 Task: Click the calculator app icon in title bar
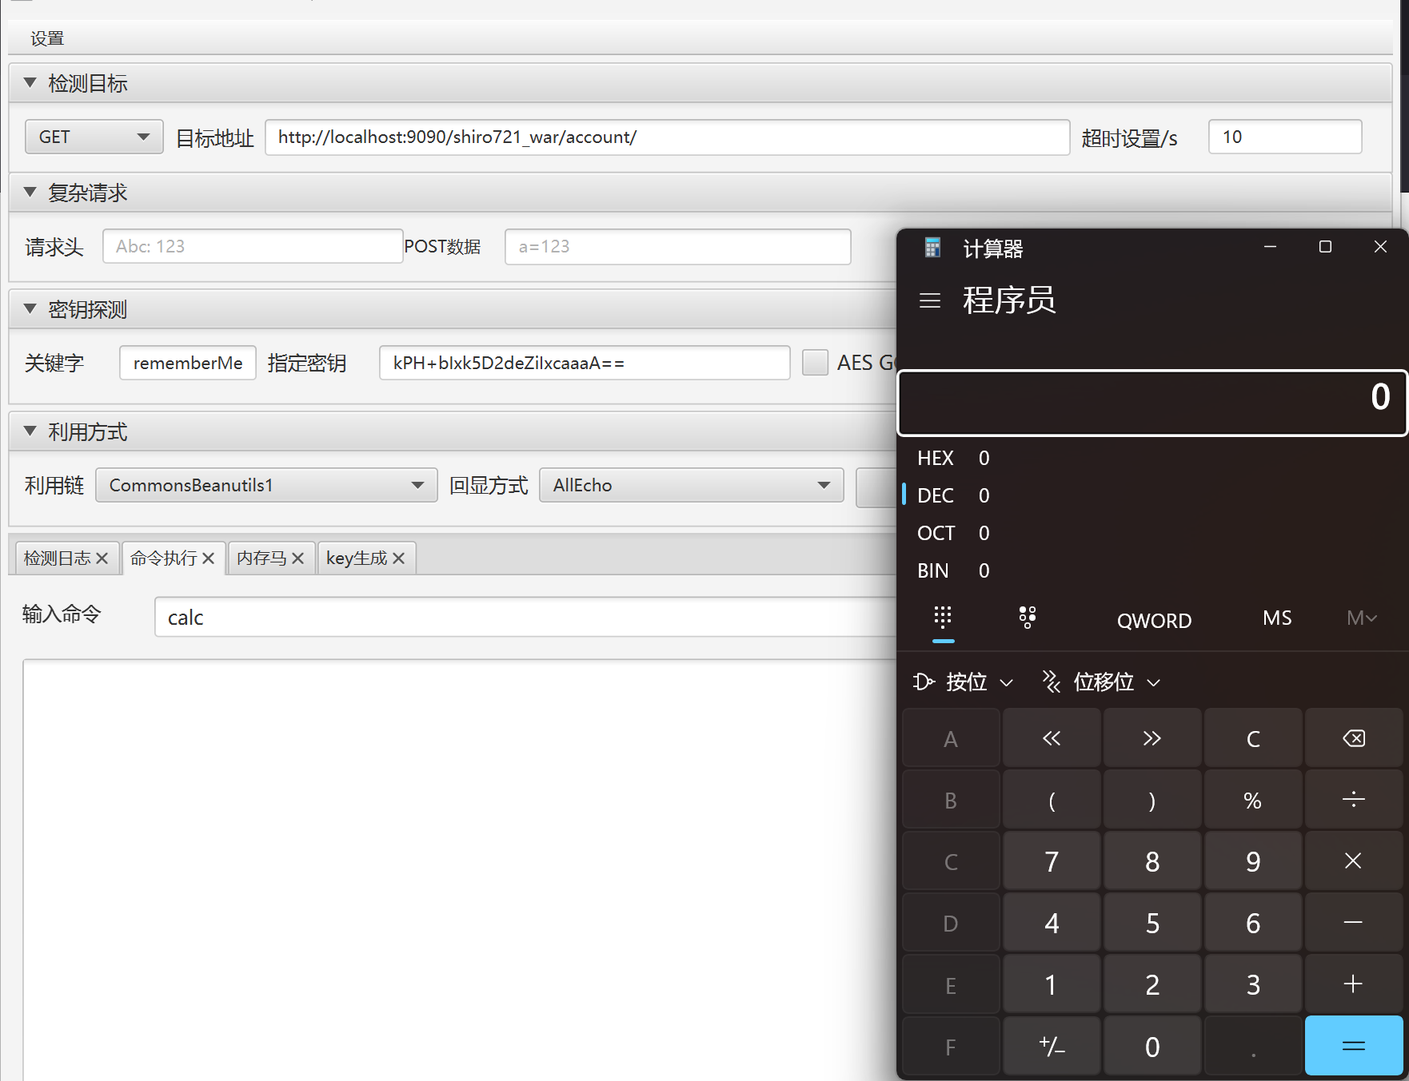click(x=932, y=248)
